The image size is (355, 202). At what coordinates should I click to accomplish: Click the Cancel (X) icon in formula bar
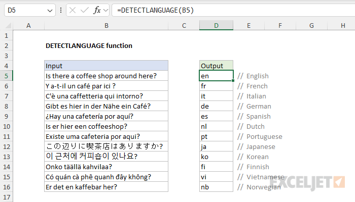click(x=73, y=10)
